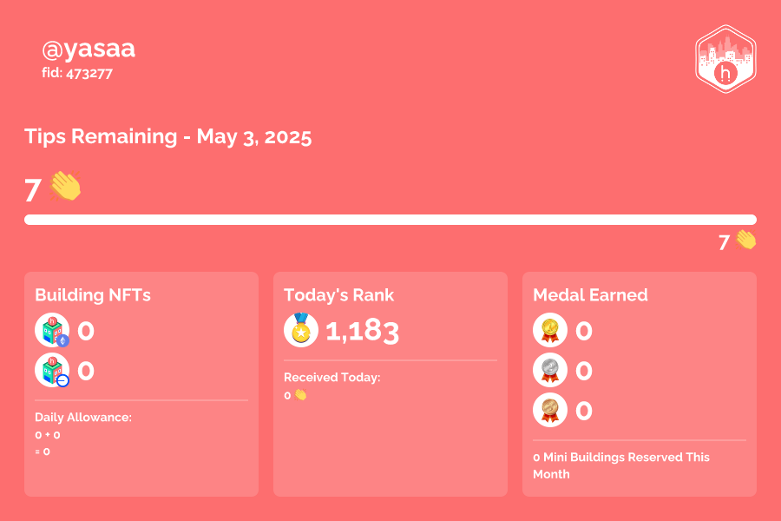The image size is (781, 521).
Task: Click the large clapping hands emoji
Action: tap(65, 186)
